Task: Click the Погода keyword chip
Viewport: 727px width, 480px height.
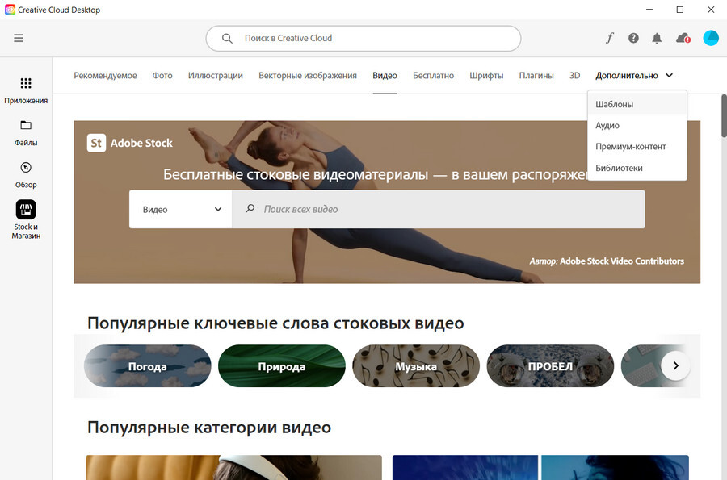Action: pos(148,366)
